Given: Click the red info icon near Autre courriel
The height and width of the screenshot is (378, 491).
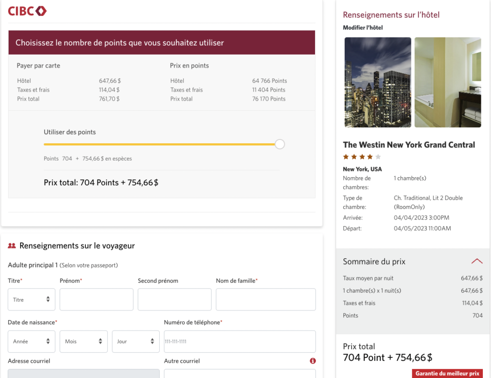Looking at the screenshot, I should 313,361.
